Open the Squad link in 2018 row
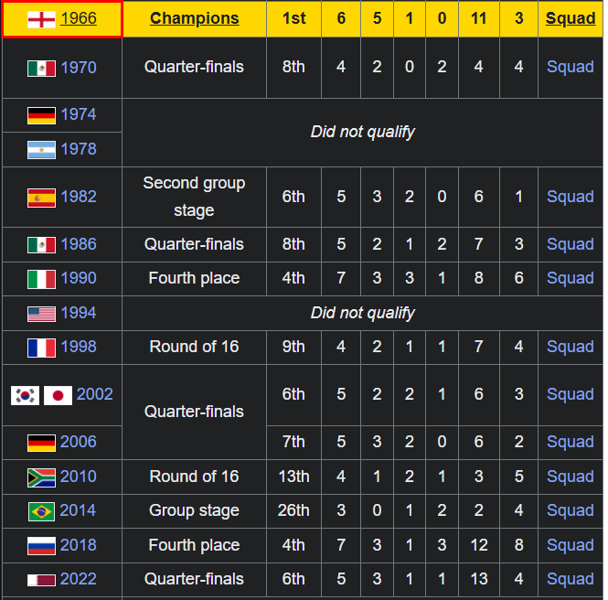The height and width of the screenshot is (600, 608). click(x=570, y=545)
